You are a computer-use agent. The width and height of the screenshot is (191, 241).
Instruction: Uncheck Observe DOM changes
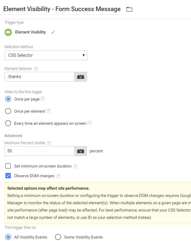pyautogui.click(x=8, y=176)
